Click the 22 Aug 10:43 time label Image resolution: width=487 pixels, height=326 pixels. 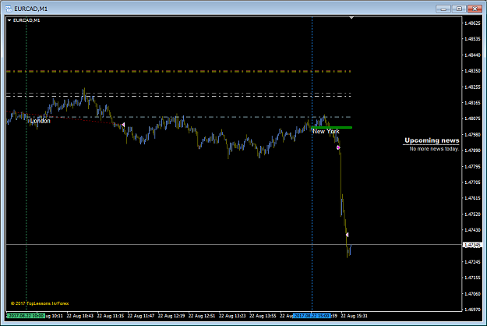coord(79,316)
